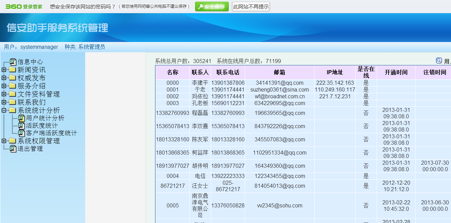Select 服务介绍 tree label

click(31, 86)
